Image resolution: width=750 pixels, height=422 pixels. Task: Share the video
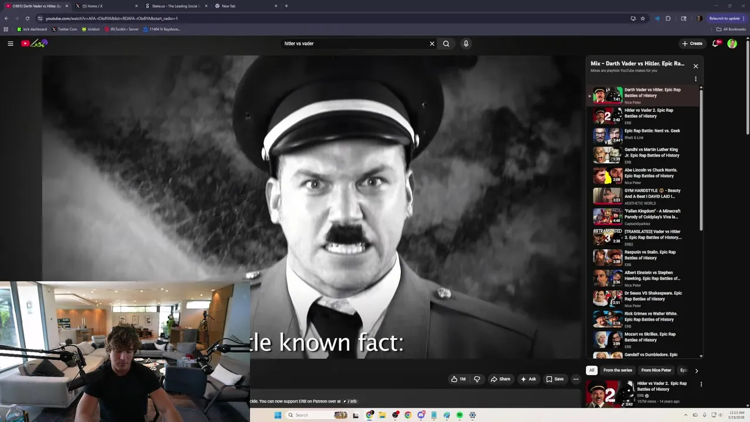(x=500, y=379)
